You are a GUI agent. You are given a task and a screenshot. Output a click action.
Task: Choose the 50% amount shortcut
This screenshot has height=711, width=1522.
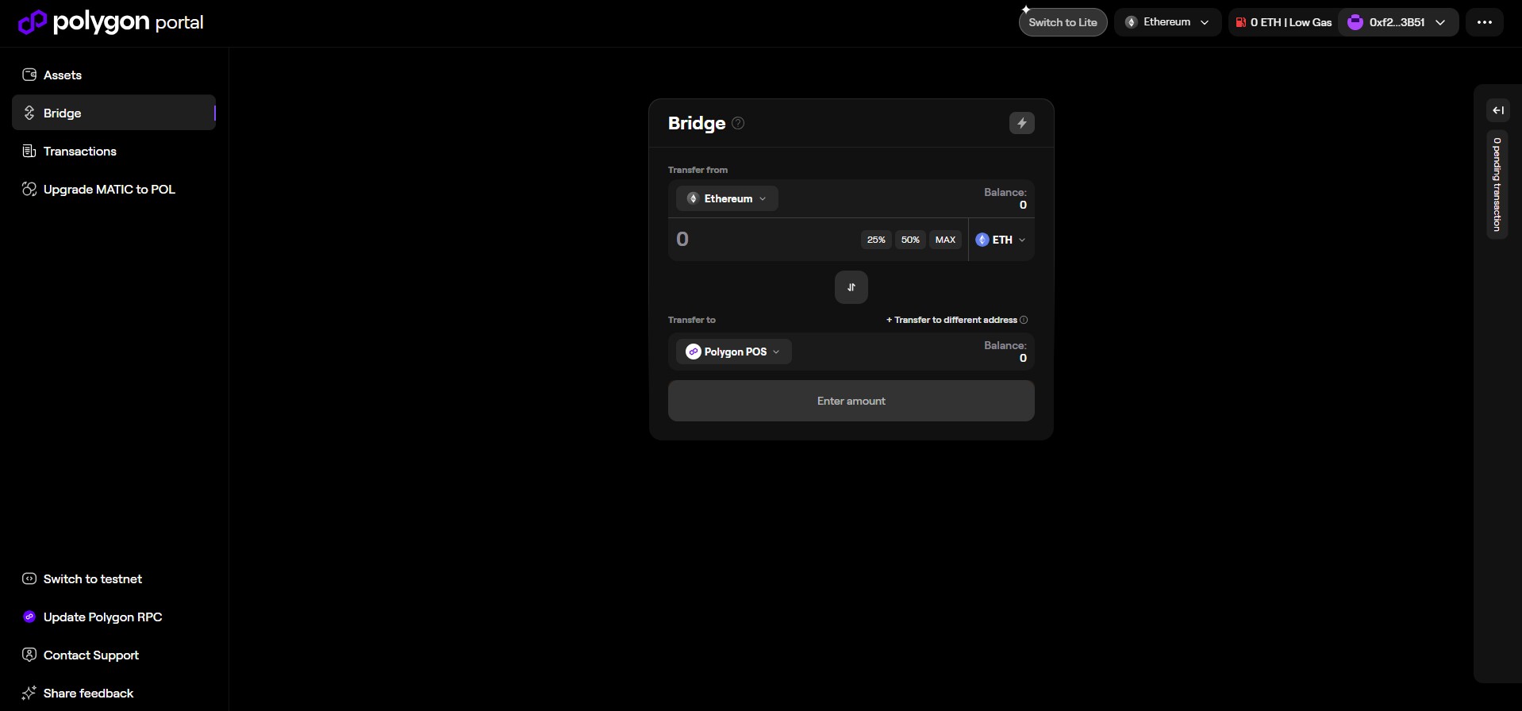click(x=909, y=240)
